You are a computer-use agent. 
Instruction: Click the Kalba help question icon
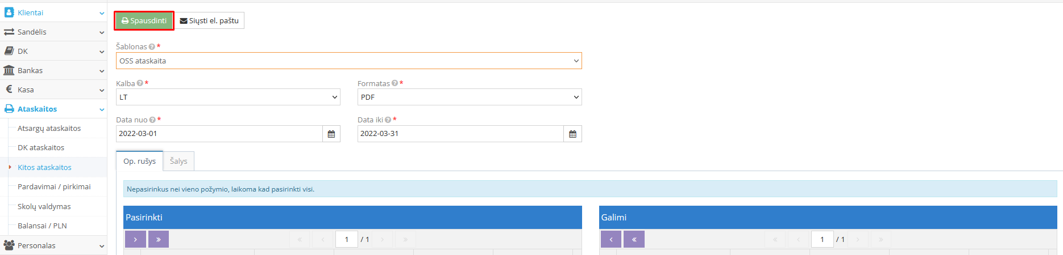[x=140, y=83]
